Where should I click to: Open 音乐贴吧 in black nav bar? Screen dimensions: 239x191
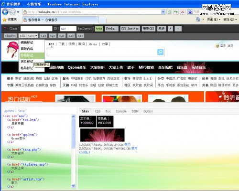tap(165, 67)
